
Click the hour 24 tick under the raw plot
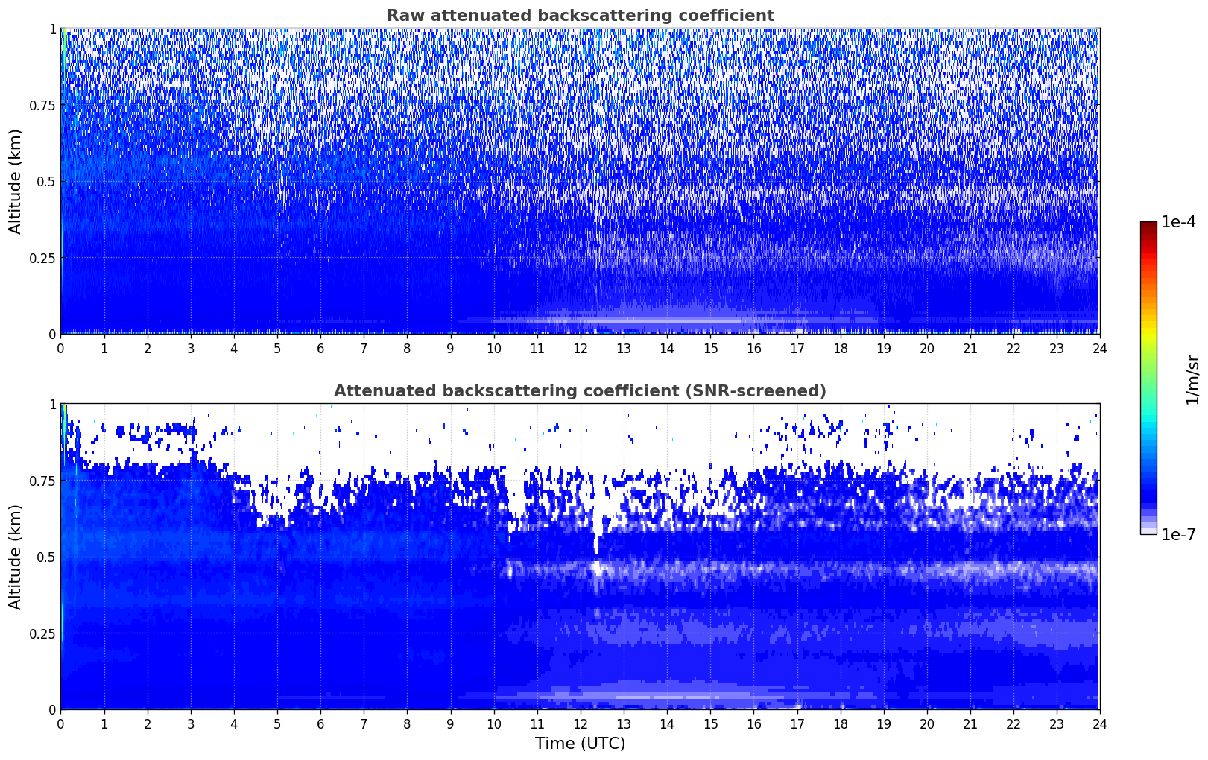point(1100,348)
